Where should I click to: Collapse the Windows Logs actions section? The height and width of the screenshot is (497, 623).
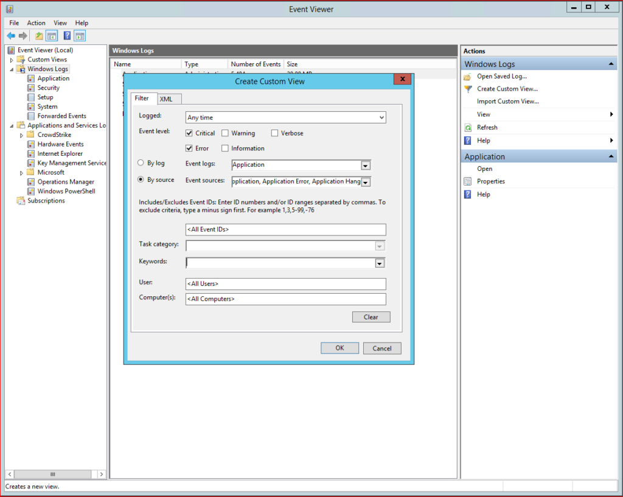coord(611,64)
